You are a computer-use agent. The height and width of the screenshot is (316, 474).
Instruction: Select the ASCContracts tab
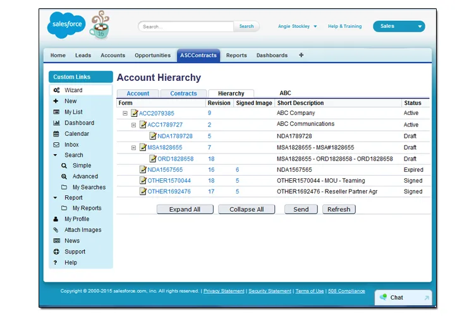(x=198, y=56)
